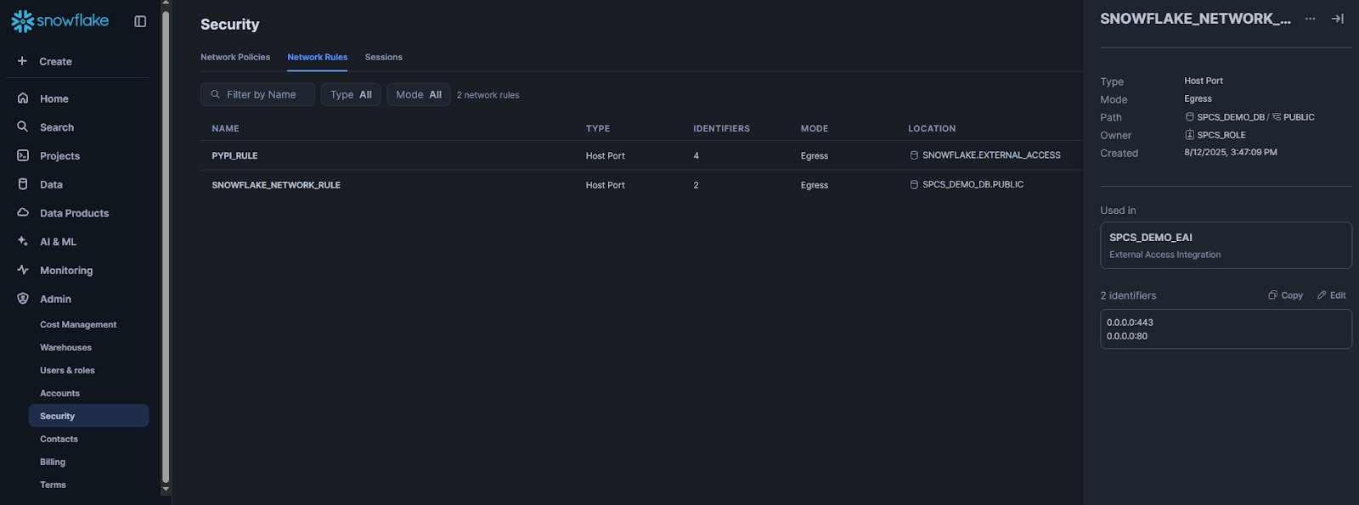Switch to the Network Policies tab
Screen dimensions: 1359x505
point(235,57)
